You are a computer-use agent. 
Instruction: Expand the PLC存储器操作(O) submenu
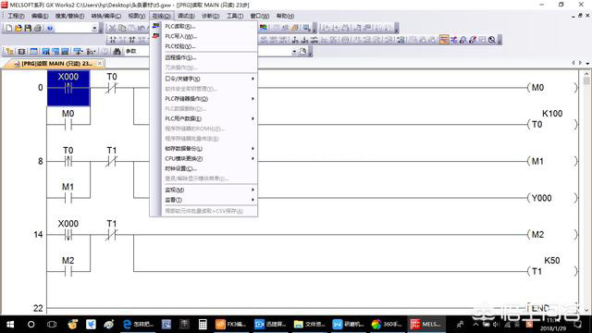[x=203, y=99]
